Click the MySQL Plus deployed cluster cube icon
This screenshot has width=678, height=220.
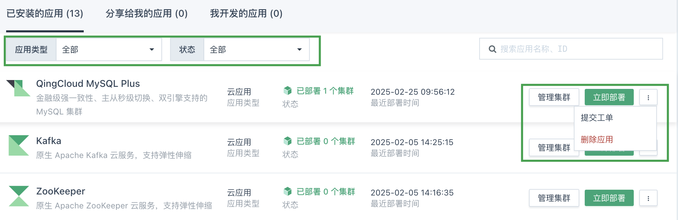[x=288, y=91]
